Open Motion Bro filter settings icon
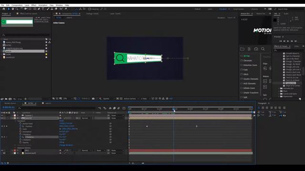Viewport: 305px width, 171px height. [249, 49]
